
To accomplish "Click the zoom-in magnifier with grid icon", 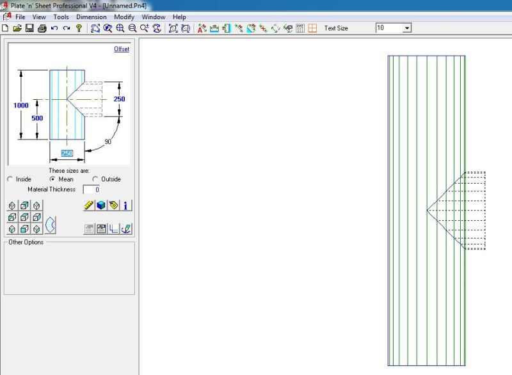I will pyautogui.click(x=120, y=28).
